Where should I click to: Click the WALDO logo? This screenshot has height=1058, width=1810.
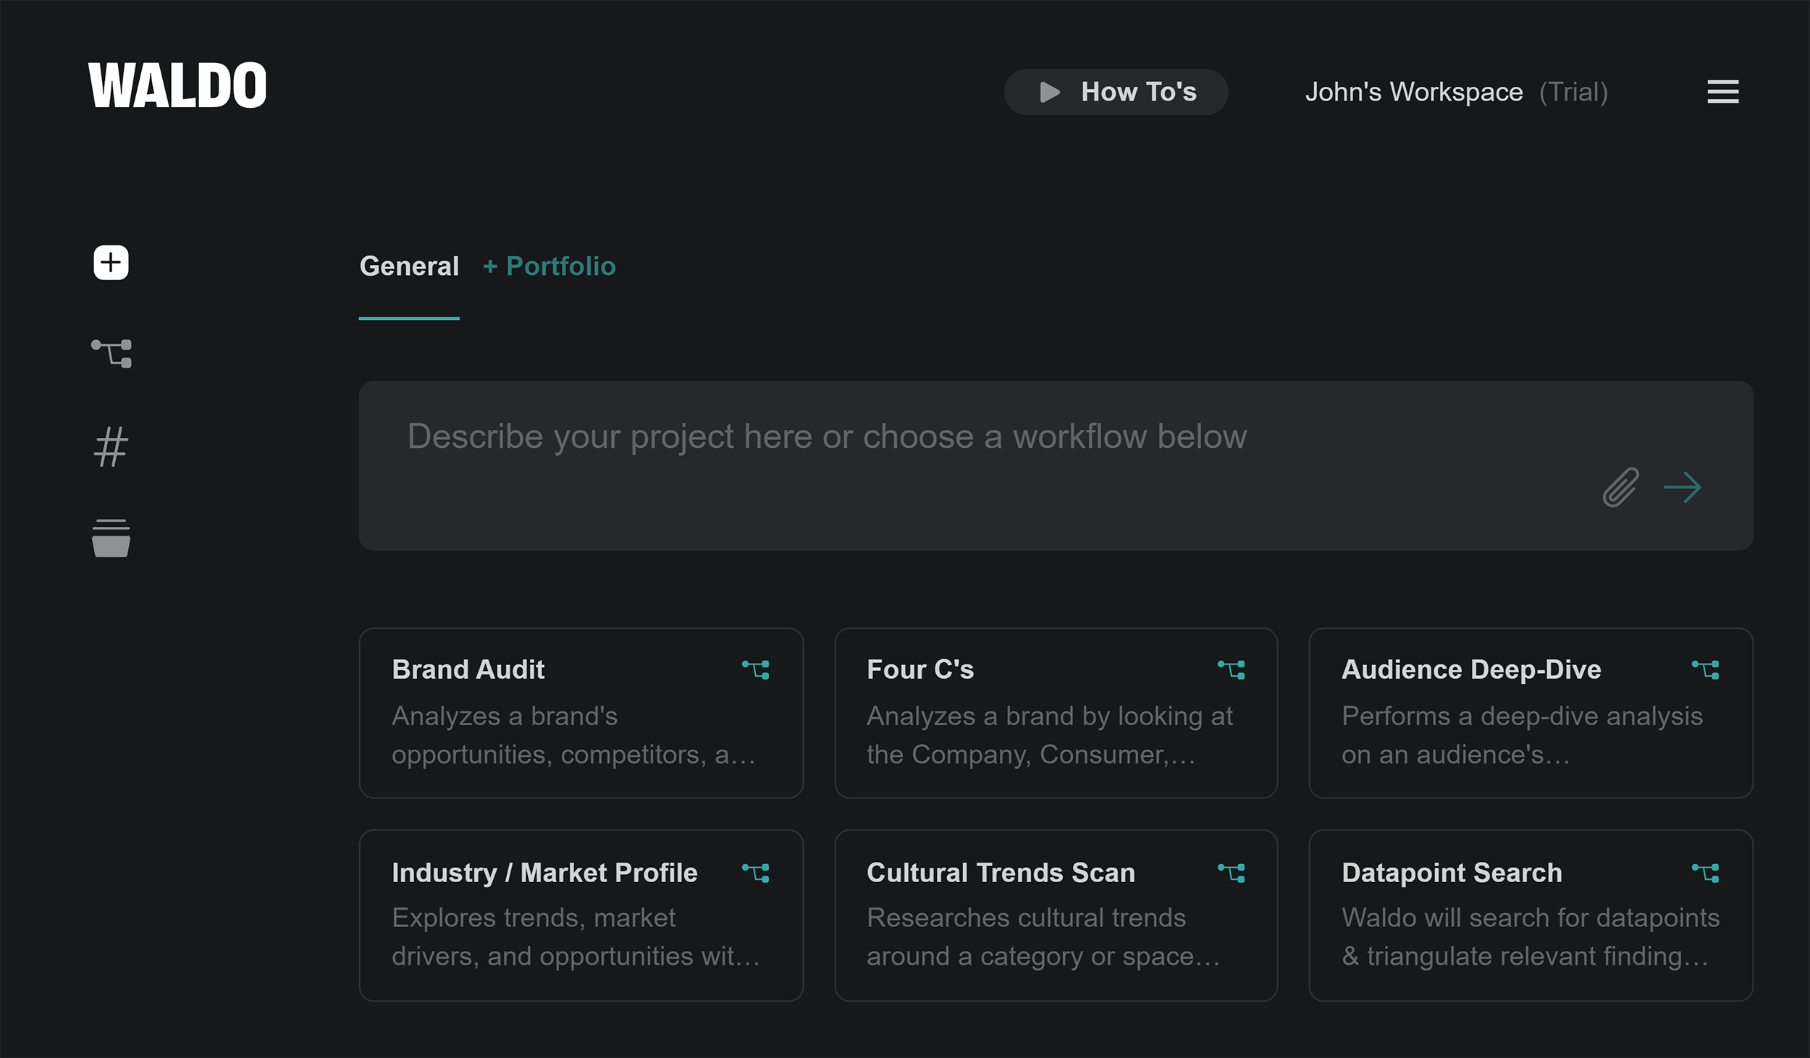pos(177,84)
